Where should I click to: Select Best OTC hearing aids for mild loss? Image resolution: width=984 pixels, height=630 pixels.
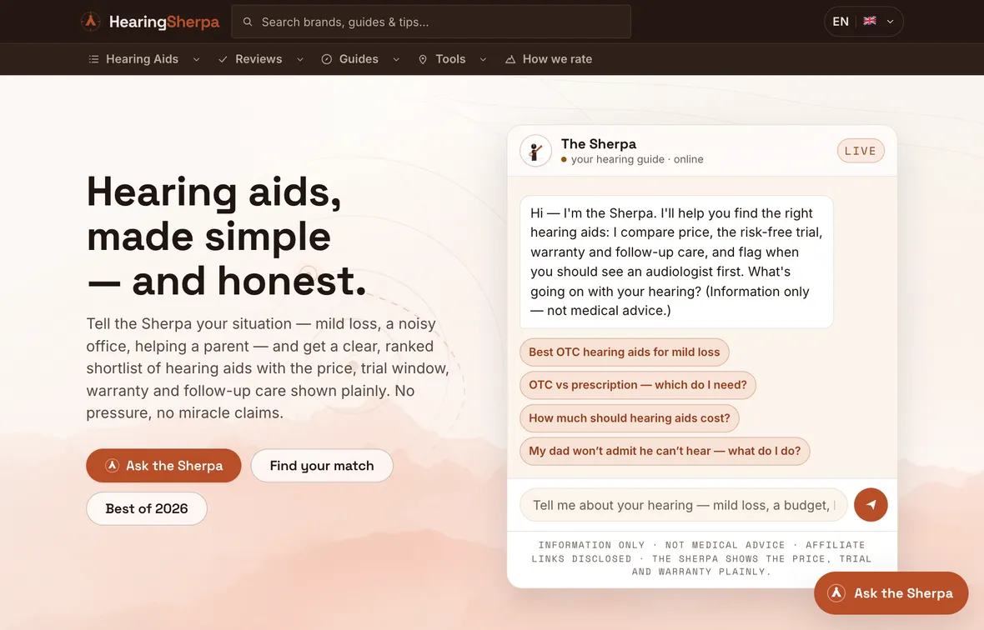625,352
